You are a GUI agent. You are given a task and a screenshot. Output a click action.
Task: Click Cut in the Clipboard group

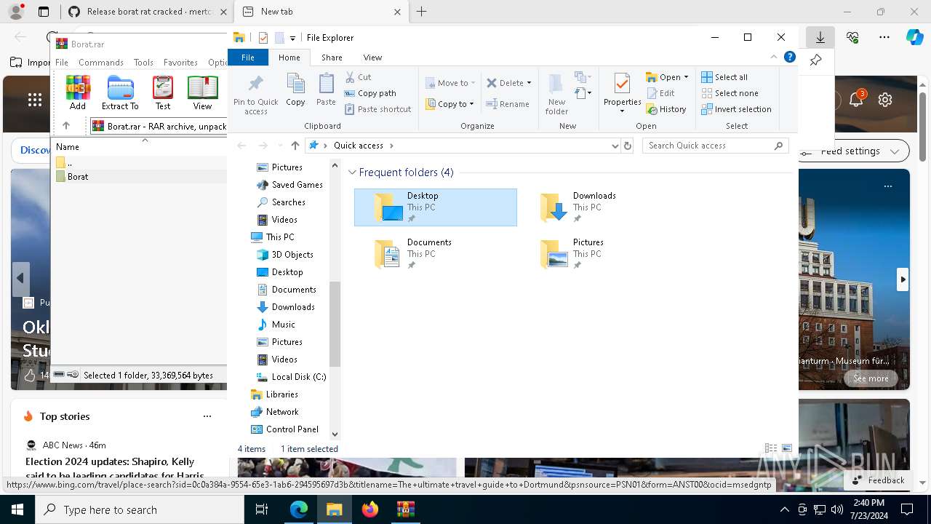tap(358, 77)
